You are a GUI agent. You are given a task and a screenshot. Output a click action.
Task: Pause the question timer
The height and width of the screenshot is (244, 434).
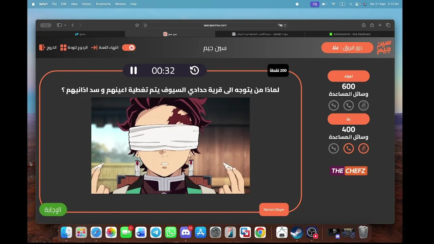coord(134,70)
